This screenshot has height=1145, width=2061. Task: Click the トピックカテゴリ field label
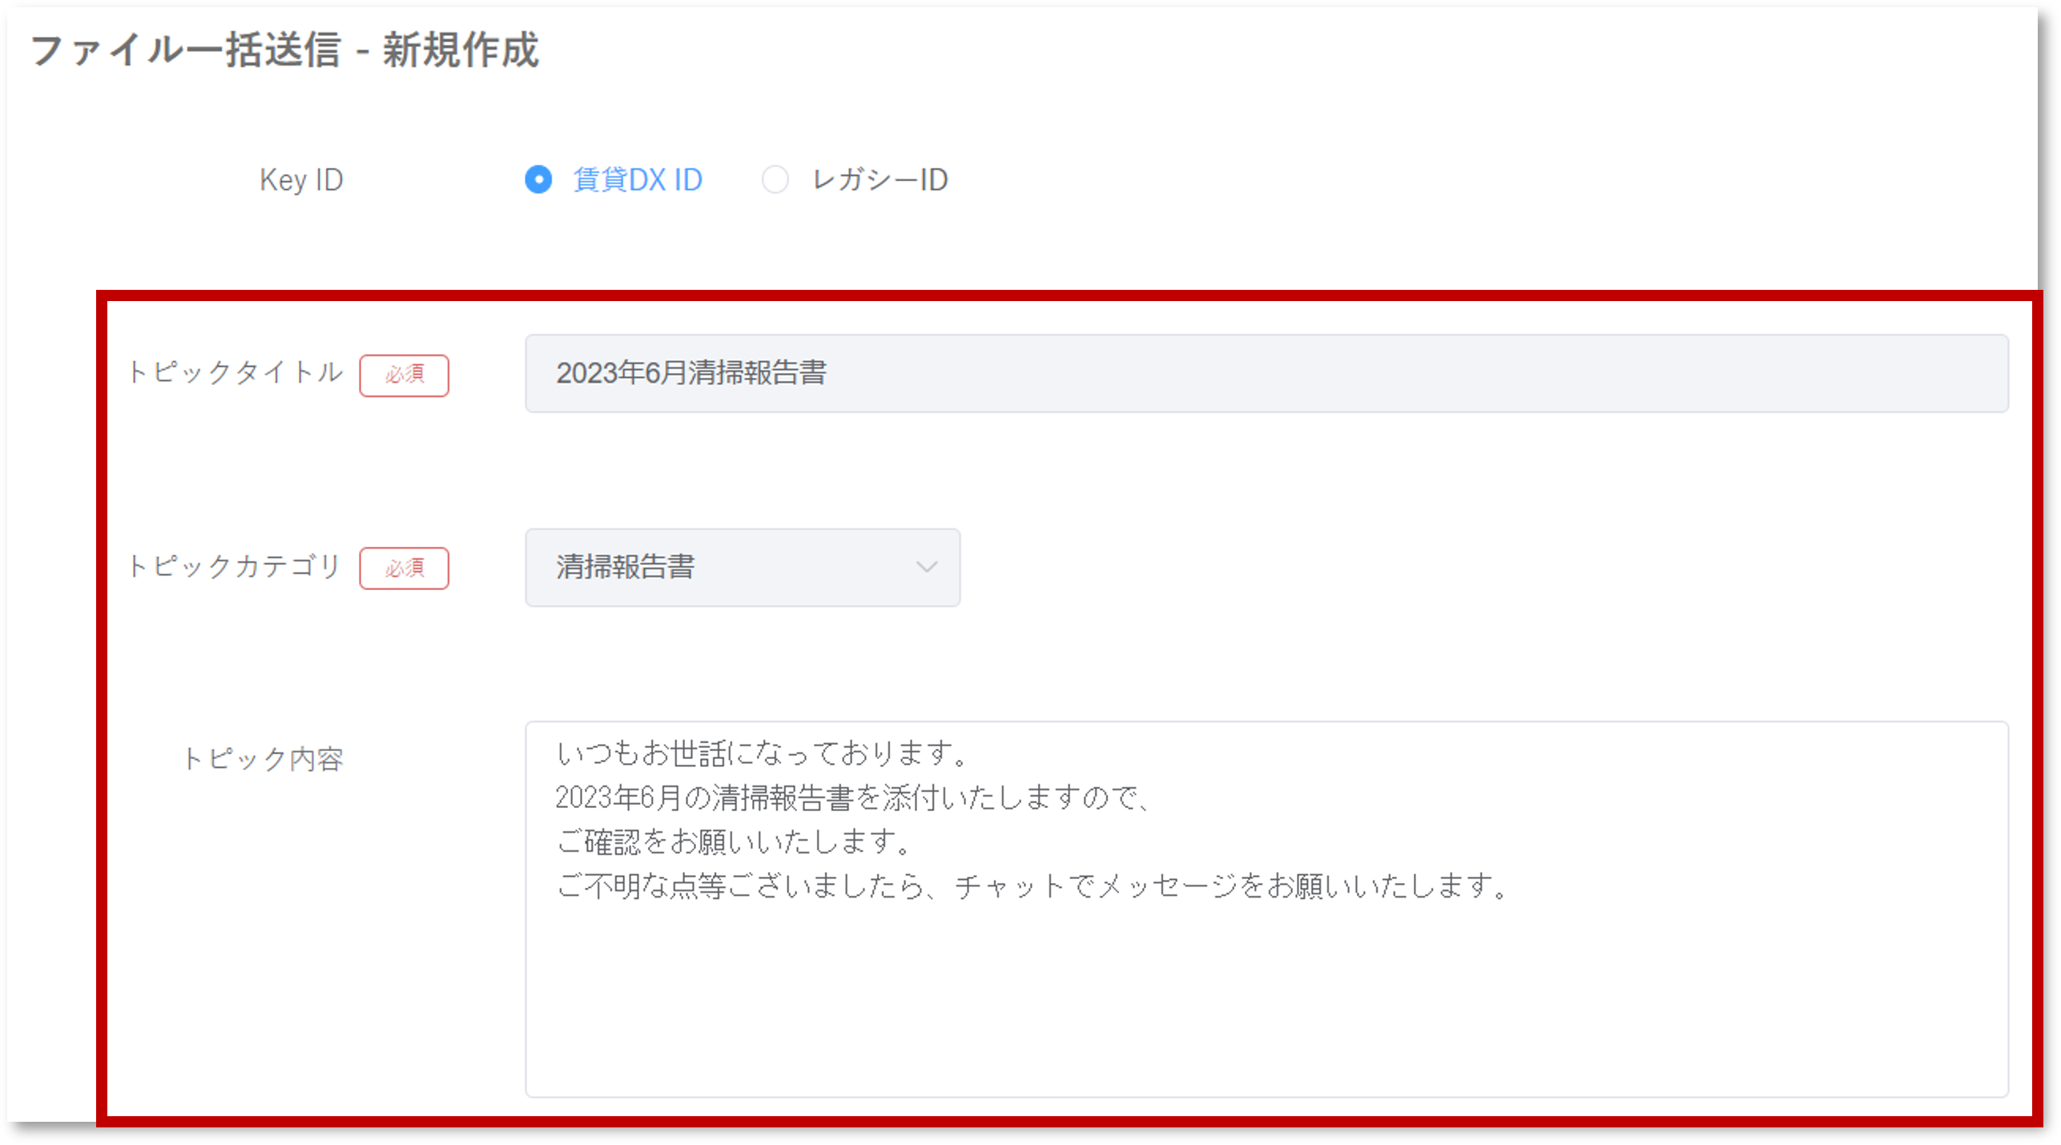236,567
